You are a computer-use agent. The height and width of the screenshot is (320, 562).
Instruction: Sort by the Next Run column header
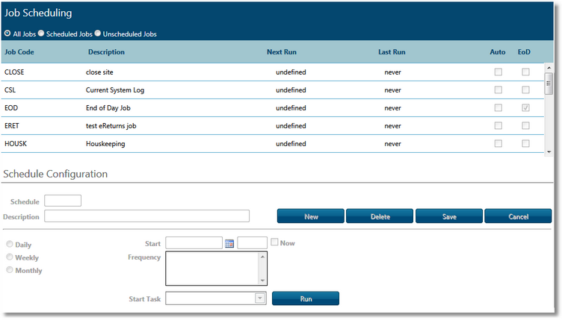pos(281,52)
